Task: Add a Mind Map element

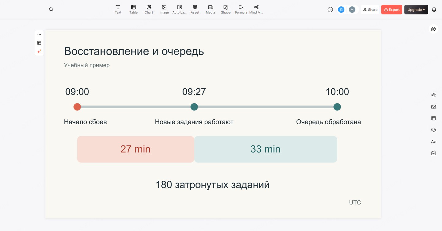Action: click(256, 10)
